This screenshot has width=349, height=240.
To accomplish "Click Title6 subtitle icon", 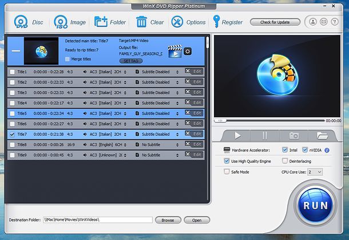I will point(137,124).
